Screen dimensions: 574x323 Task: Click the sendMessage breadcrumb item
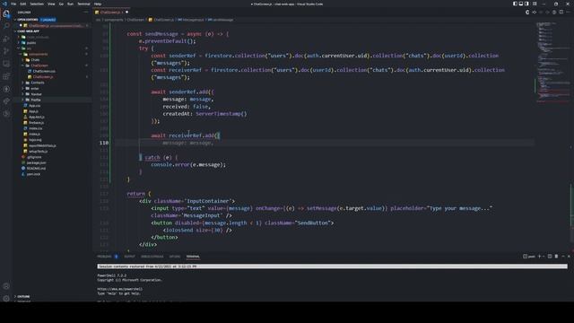(x=221, y=20)
